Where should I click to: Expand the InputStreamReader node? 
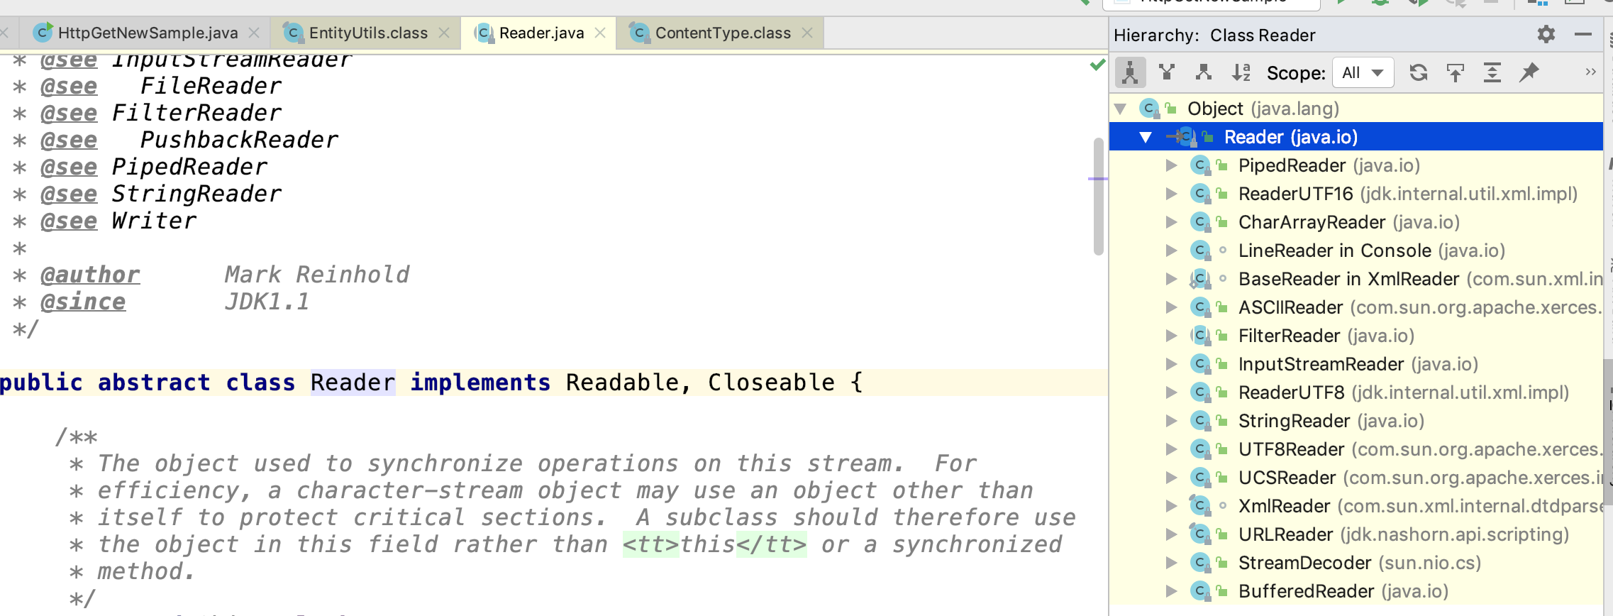click(x=1171, y=364)
